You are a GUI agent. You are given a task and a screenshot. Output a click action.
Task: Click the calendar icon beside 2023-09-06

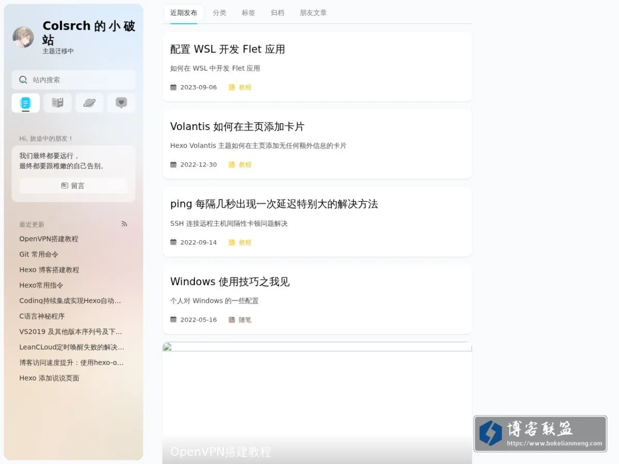[x=173, y=87]
